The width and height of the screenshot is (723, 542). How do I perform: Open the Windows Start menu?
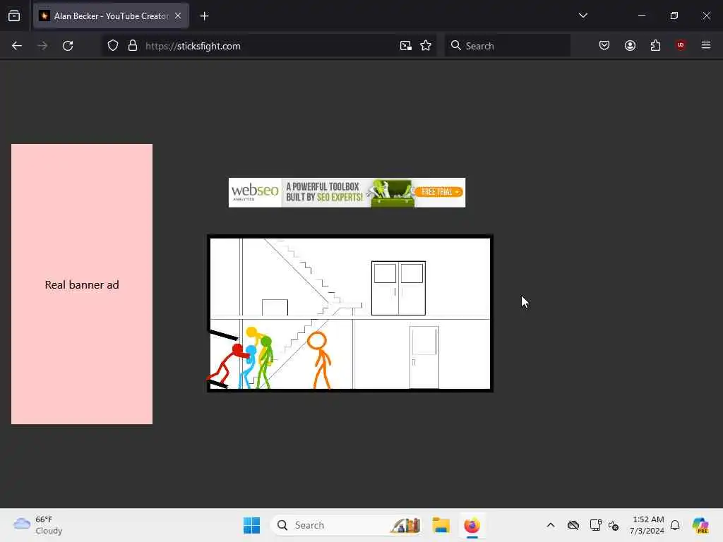pos(252,525)
